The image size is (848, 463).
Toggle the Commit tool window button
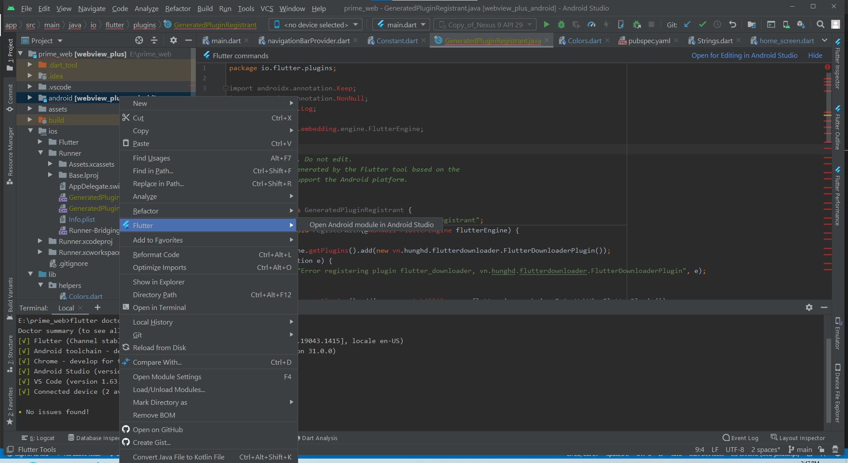coord(10,98)
